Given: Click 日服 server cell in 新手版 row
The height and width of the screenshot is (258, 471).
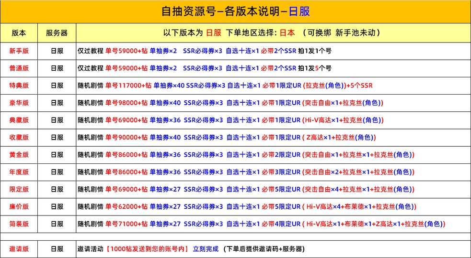Looking at the screenshot, I should 57,51.
